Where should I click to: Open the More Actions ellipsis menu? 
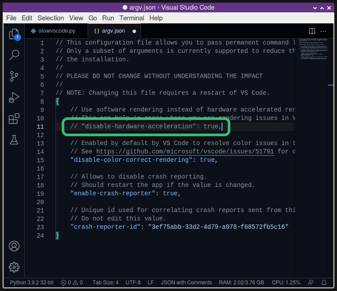coord(323,31)
